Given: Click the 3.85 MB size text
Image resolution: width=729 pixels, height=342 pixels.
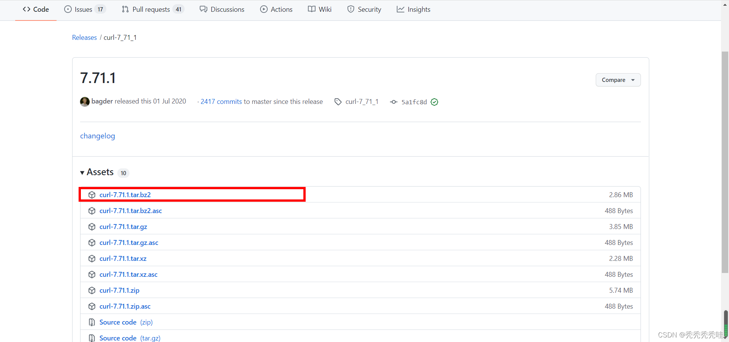Looking at the screenshot, I should pos(621,227).
